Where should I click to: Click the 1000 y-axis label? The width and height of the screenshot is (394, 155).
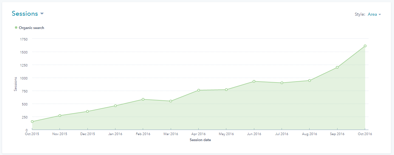pyautogui.click(x=24, y=78)
